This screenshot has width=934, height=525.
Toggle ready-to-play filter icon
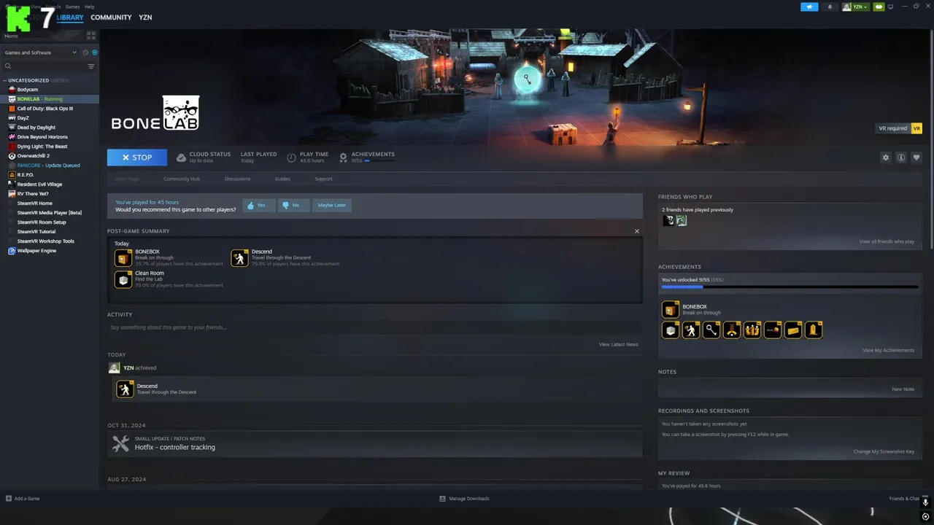pyautogui.click(x=95, y=52)
